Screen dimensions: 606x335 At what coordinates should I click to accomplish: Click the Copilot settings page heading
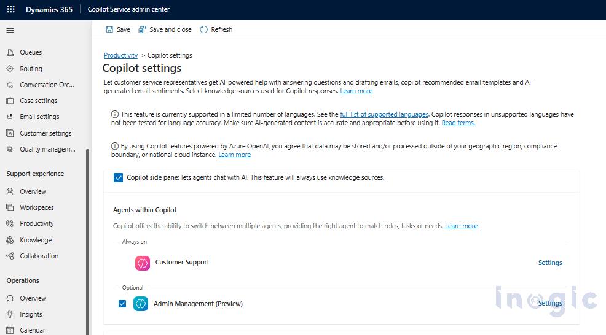[x=142, y=68]
